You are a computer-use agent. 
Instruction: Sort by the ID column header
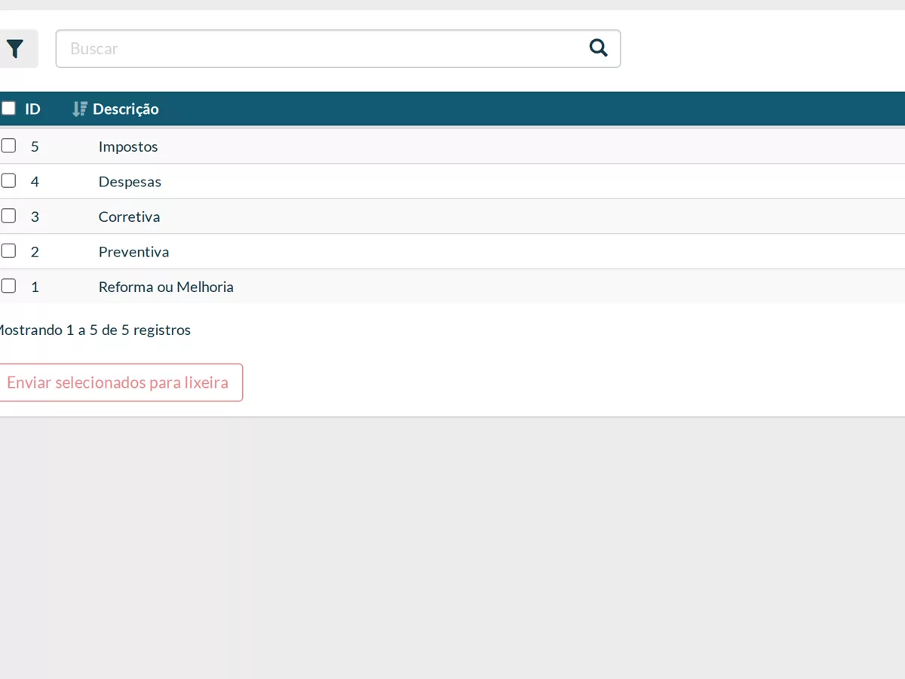pyautogui.click(x=32, y=109)
